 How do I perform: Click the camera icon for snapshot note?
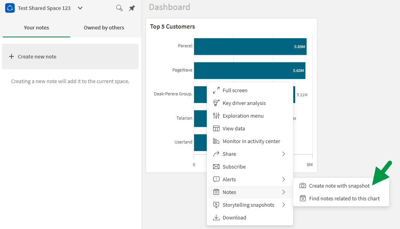click(303, 186)
